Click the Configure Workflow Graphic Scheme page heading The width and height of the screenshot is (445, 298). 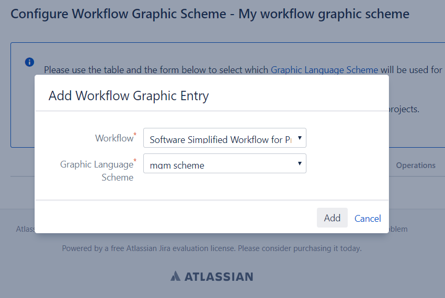point(210,14)
